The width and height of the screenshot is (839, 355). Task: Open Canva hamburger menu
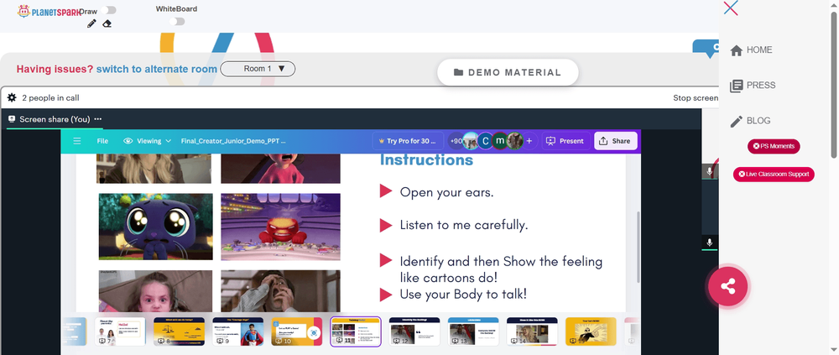click(x=77, y=141)
